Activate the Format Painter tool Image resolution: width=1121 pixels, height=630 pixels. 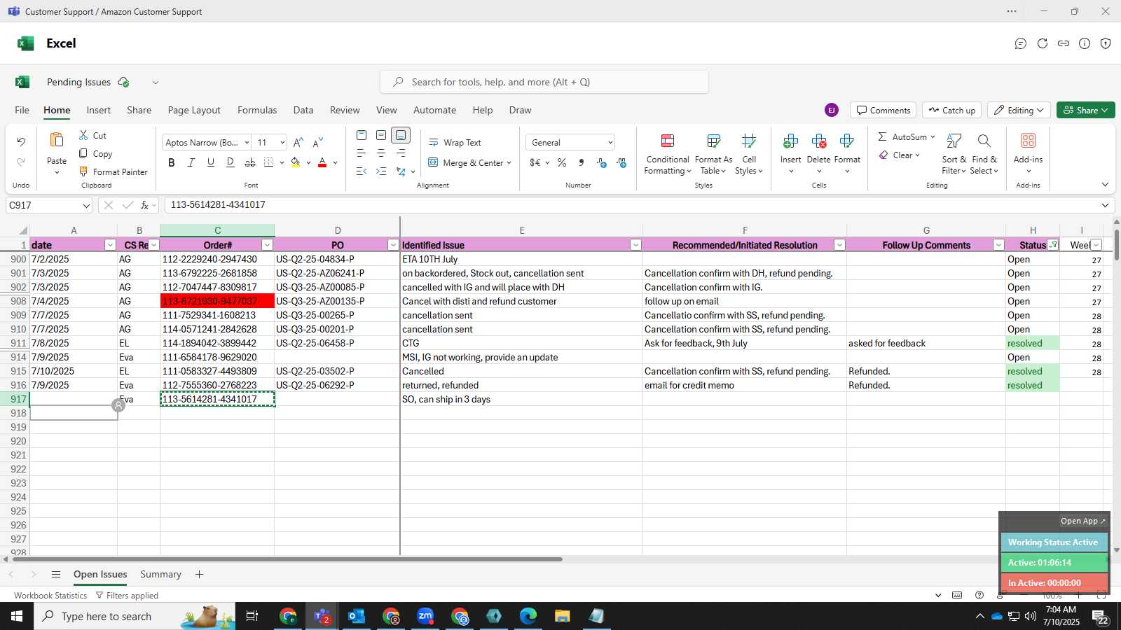[113, 171]
